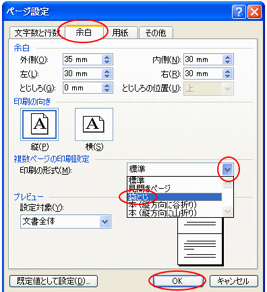Decrease the とじしろ gutter value
The height and width of the screenshot is (292, 267).
107,90
